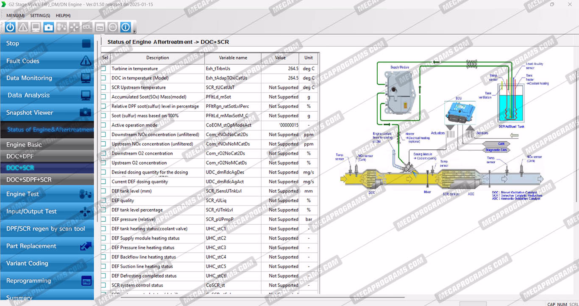Viewport: 579px width, 306px height.
Task: Open the MENU(M) menu
Action: click(15, 16)
